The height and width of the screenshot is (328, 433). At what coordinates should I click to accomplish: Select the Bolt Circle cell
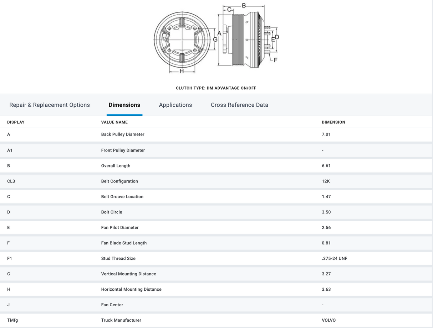[x=112, y=212]
